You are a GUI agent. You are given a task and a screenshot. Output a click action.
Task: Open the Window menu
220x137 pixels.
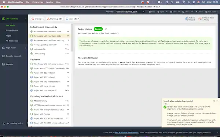click(x=49, y=2)
